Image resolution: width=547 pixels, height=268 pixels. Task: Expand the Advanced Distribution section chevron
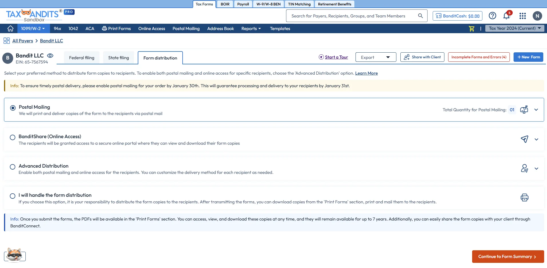coord(536,169)
